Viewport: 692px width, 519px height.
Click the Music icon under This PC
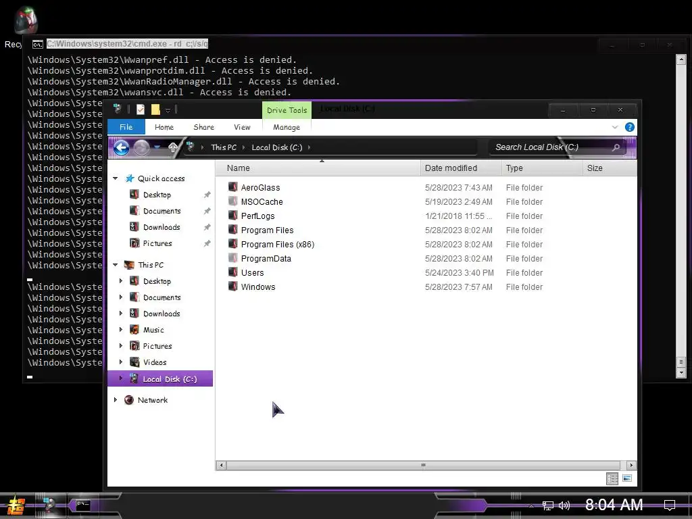click(x=134, y=330)
